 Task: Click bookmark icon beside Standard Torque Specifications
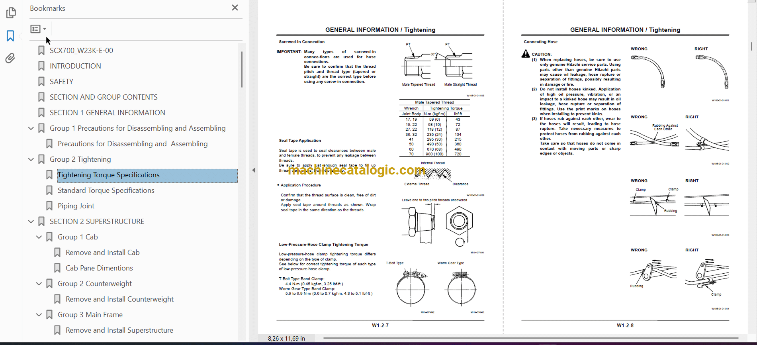click(49, 190)
